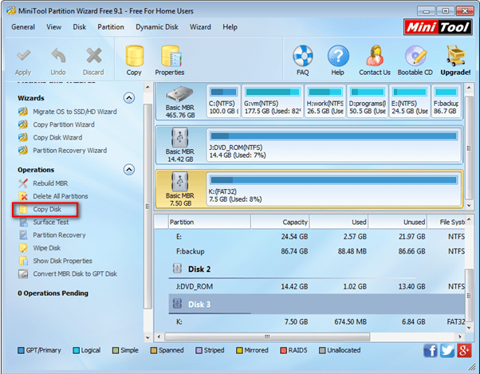Image resolution: width=480 pixels, height=374 pixels.
Task: Select the G:vm(NTFS) 177.5 GB partition block
Action: 273,101
